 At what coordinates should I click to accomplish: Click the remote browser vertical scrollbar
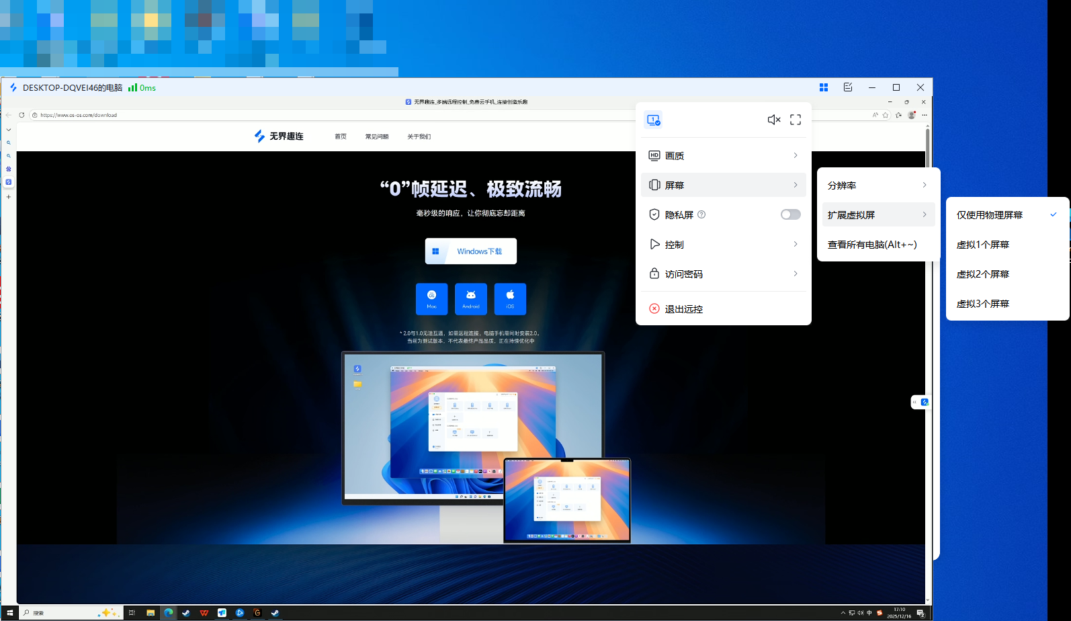point(928,363)
